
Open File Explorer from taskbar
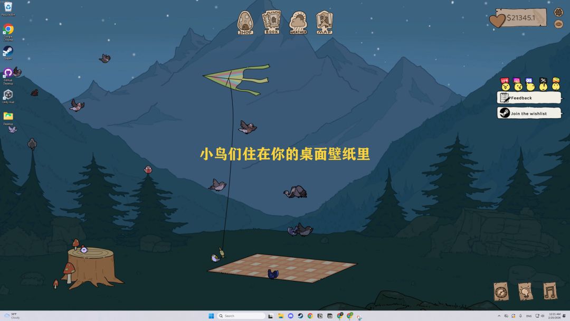[281, 316]
